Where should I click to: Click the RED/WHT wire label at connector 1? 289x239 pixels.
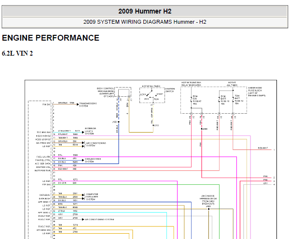(263, 148)
